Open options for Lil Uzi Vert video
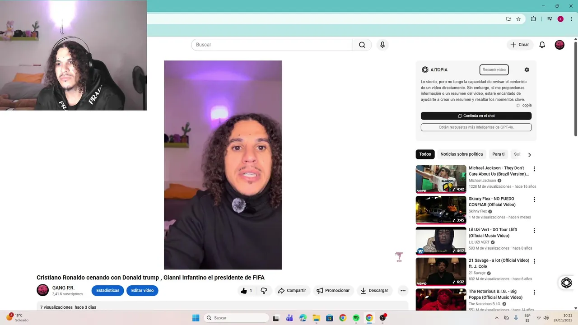This screenshot has width=578, height=325. click(x=534, y=231)
